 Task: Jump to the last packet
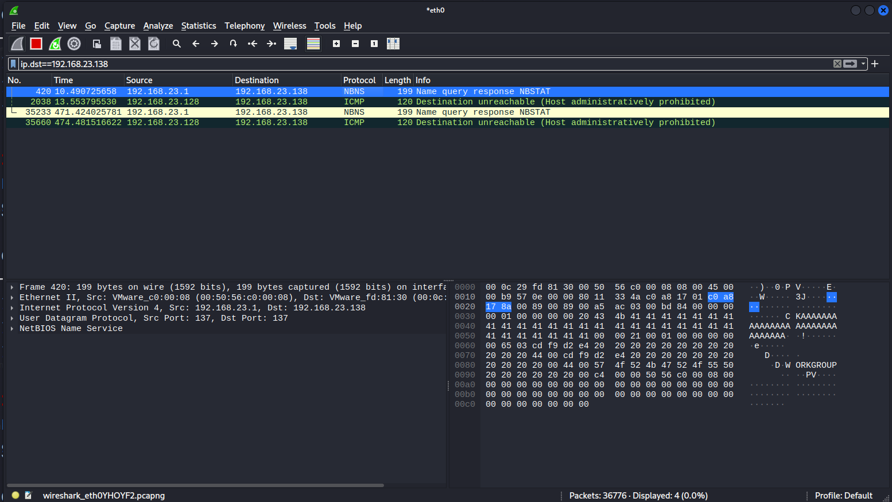click(x=272, y=44)
